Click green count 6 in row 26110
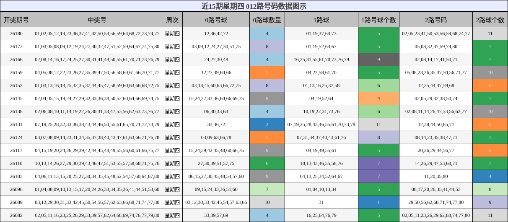Screen dimensions: 508x222 click(267, 163)
